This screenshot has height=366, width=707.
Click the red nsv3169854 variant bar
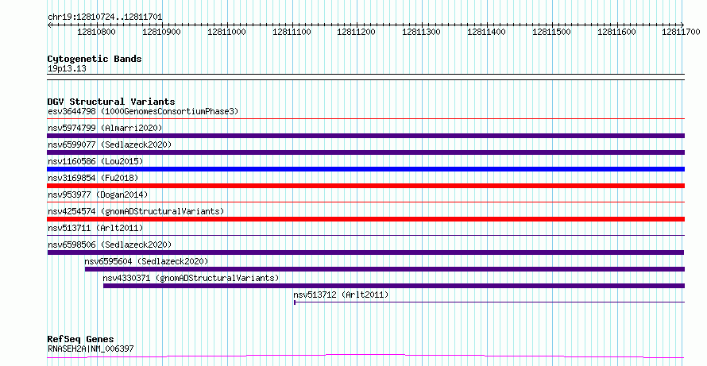[365, 186]
